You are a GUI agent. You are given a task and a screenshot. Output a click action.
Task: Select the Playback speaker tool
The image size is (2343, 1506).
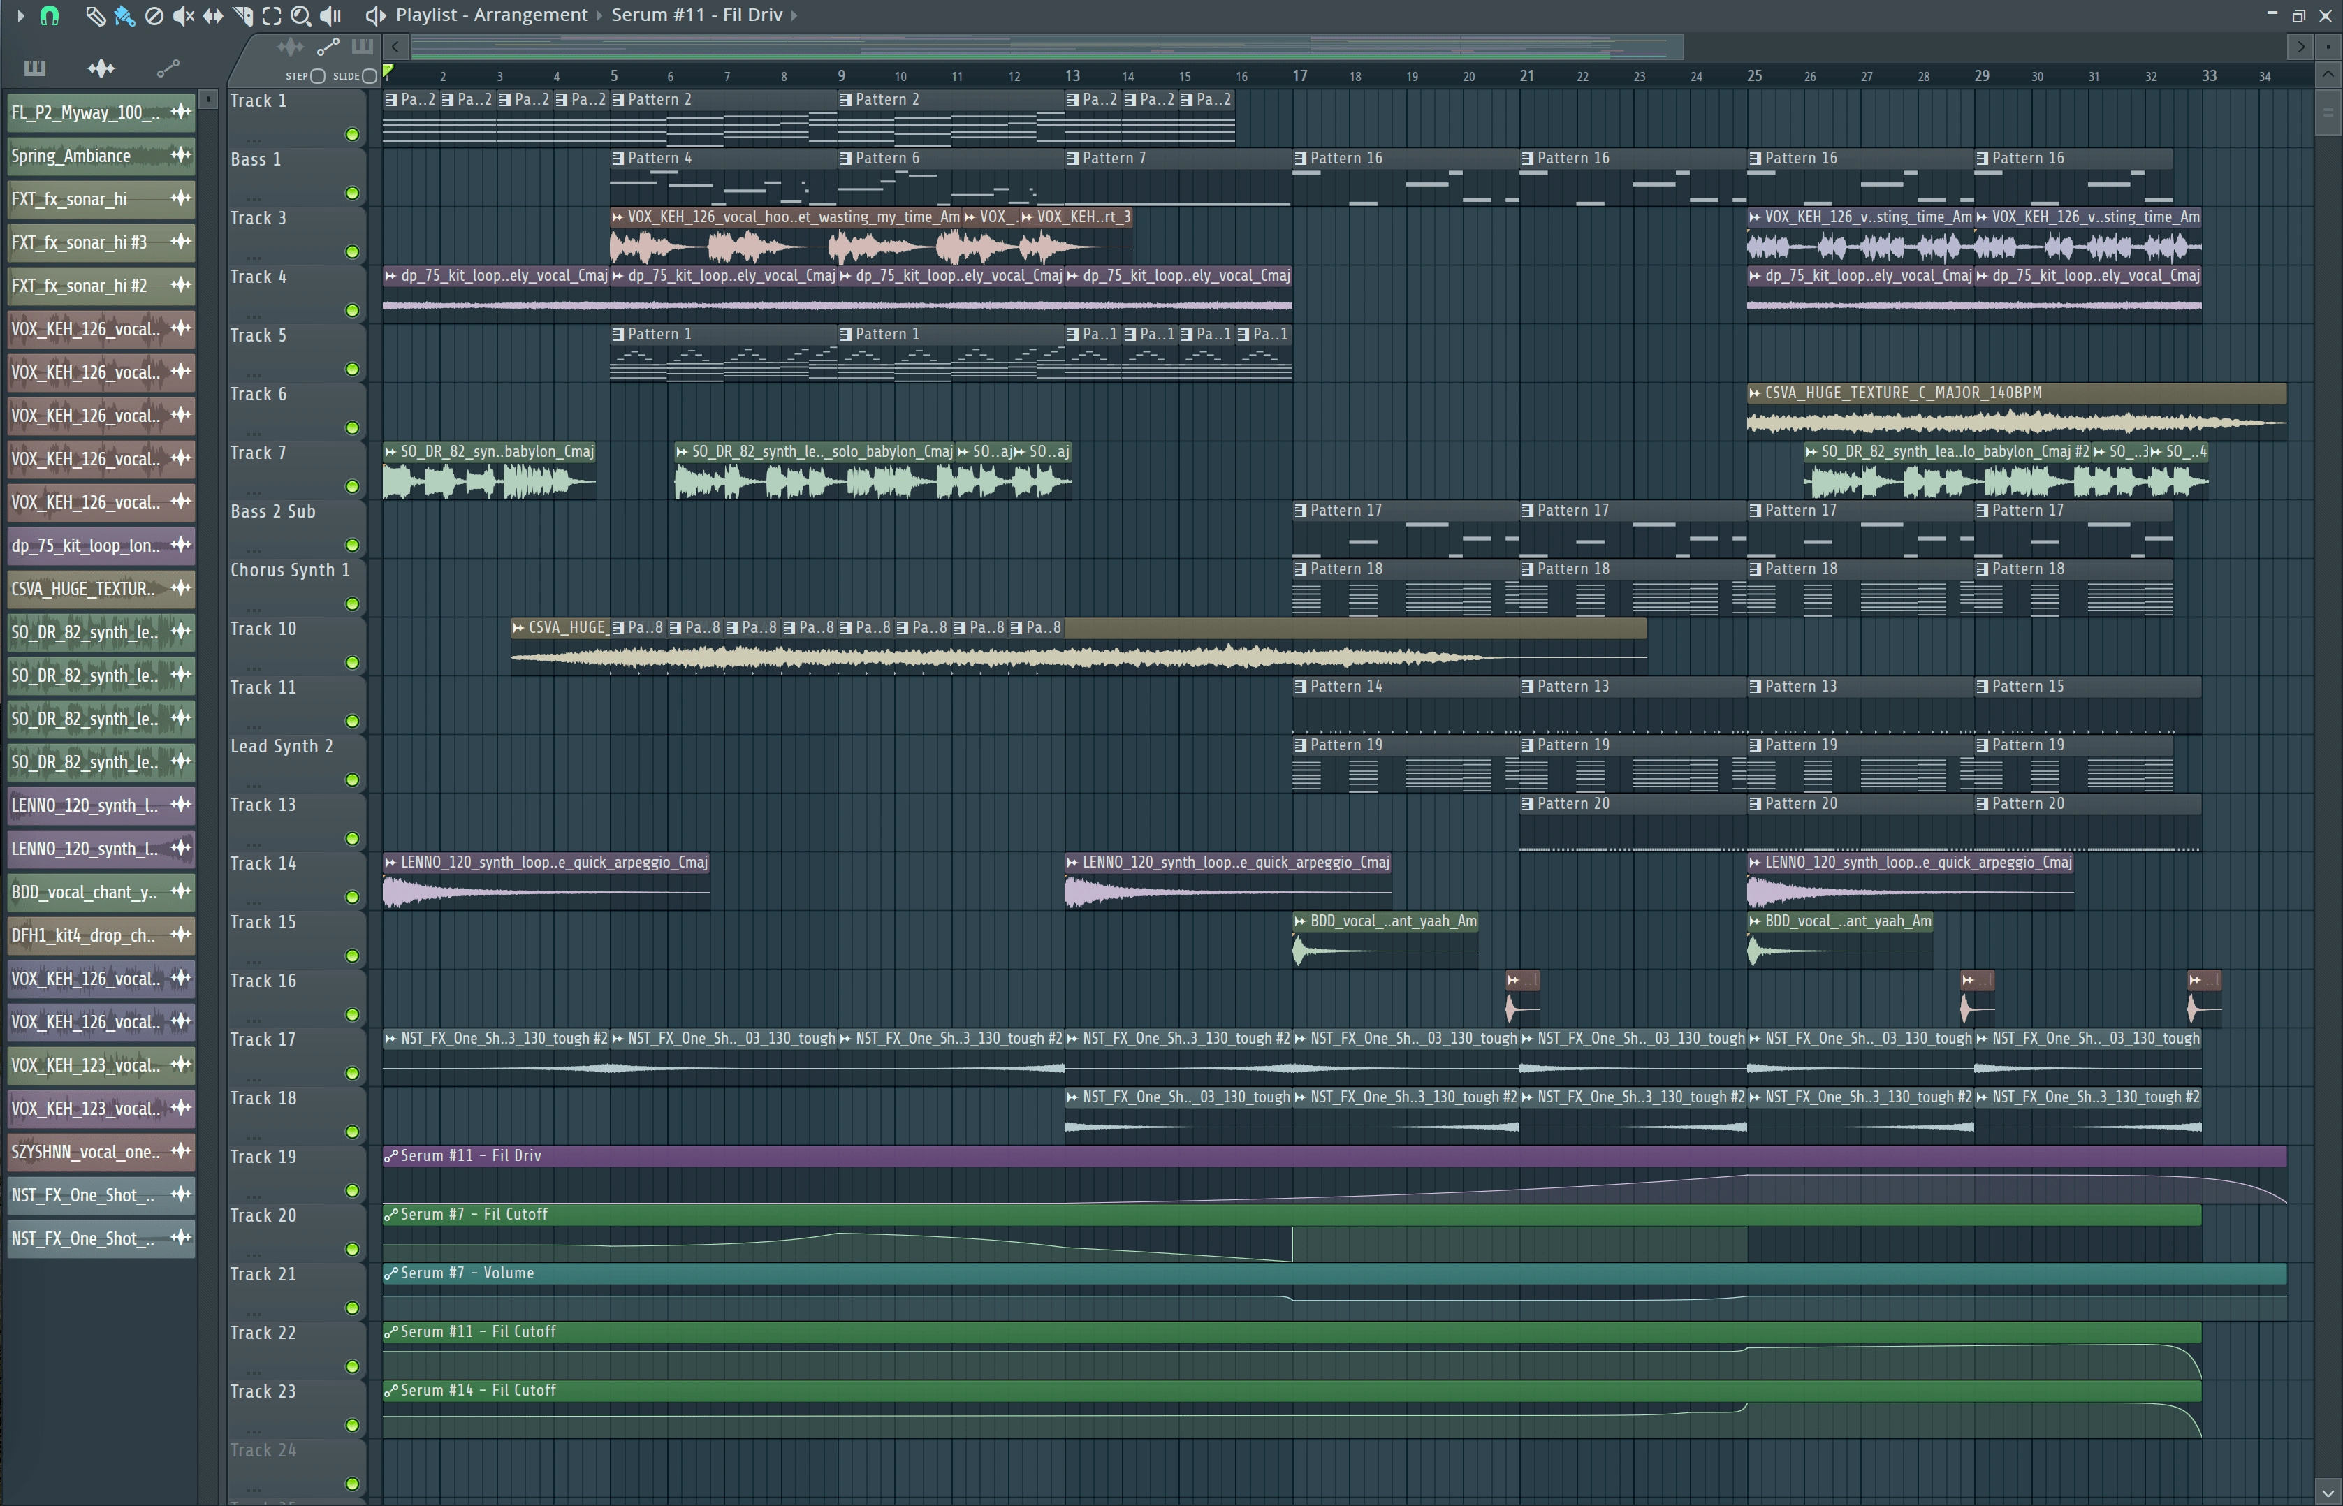(330, 15)
